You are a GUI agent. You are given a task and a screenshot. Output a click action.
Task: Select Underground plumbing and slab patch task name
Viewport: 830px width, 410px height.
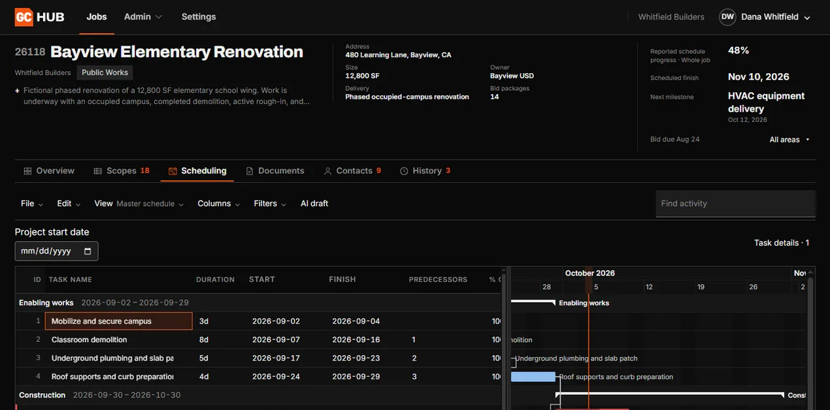(x=112, y=358)
